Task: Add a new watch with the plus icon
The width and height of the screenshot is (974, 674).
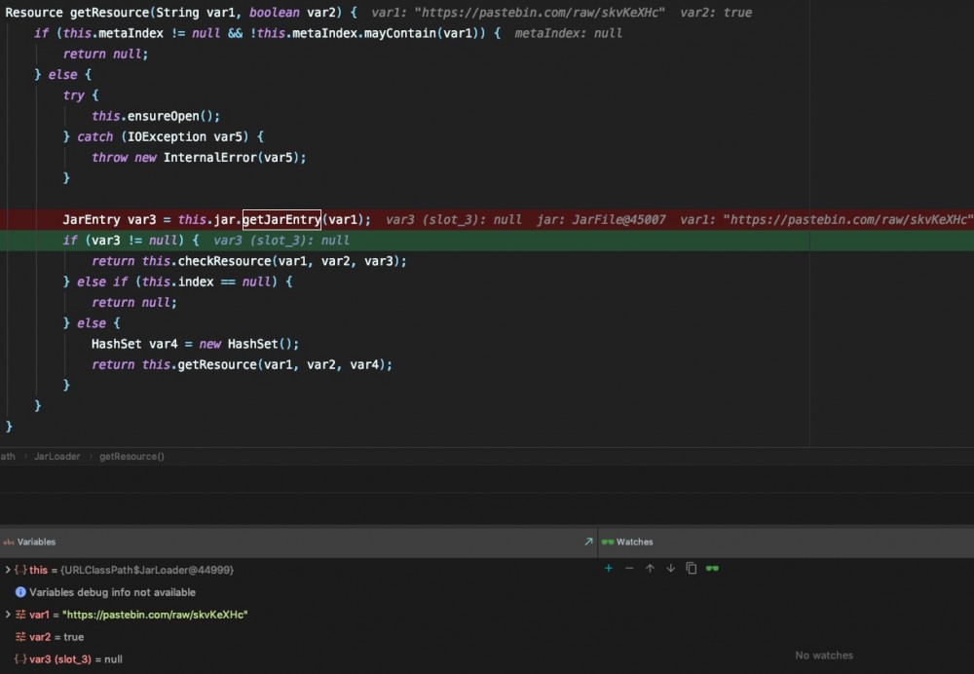Action: point(608,568)
